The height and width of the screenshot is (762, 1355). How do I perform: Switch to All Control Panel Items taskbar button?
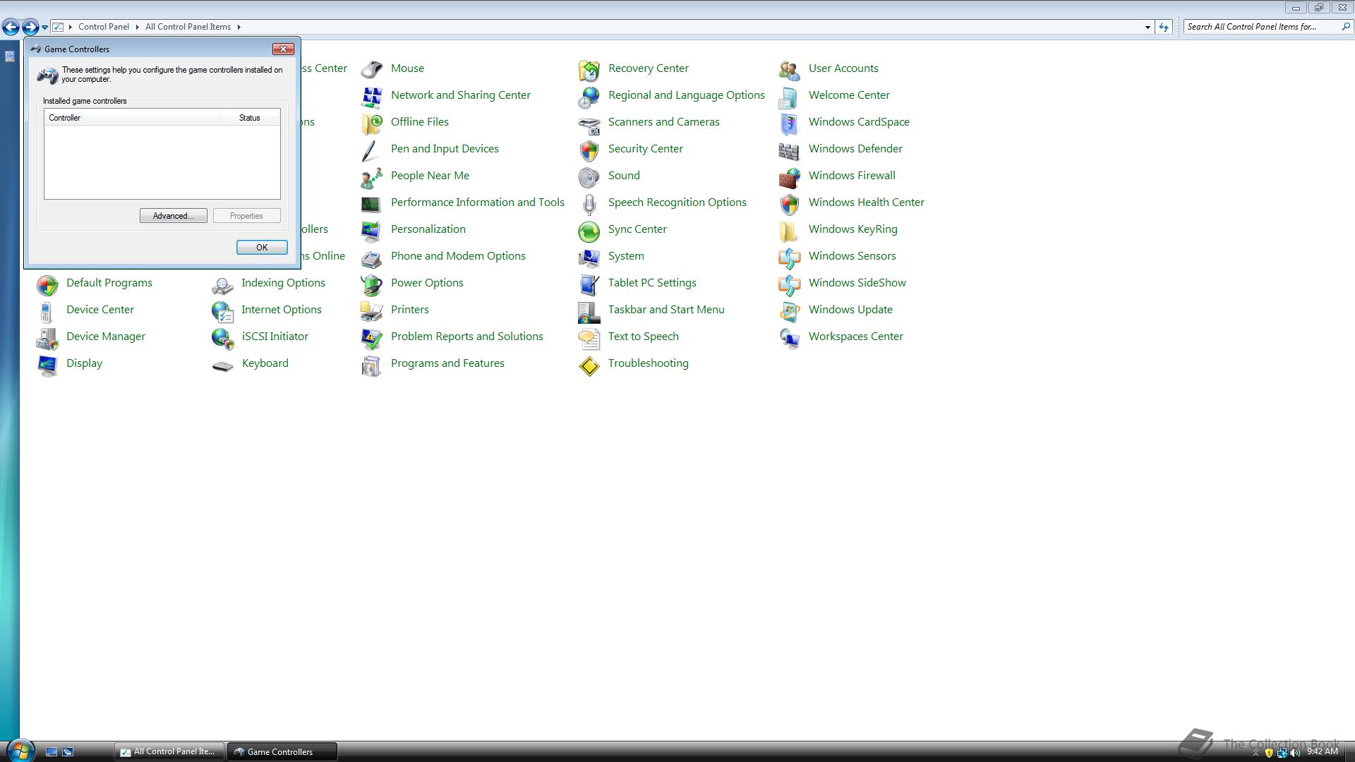169,751
